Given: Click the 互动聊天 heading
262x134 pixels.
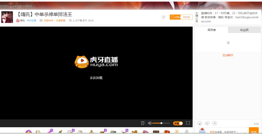Looking at the screenshot, I should (228, 55).
